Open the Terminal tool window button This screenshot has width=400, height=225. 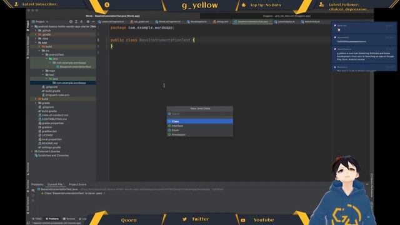tap(69, 219)
